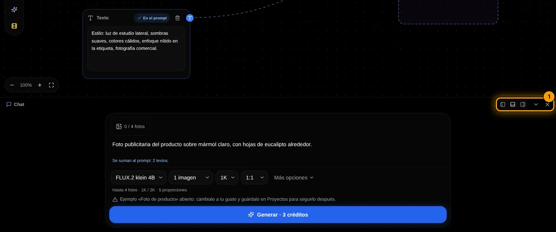Open the film strip video tool

[14, 26]
